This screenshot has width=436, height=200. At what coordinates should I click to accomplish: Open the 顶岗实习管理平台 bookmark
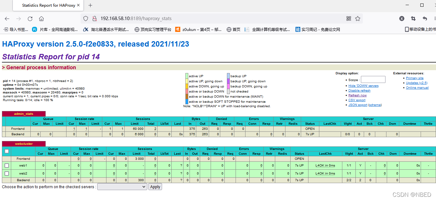click(153, 29)
